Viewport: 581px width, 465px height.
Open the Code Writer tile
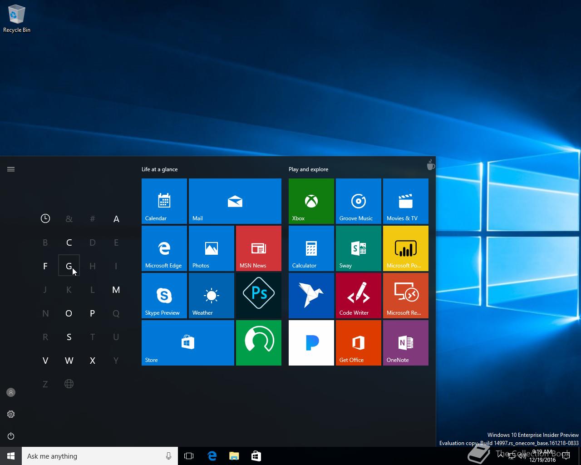359,296
